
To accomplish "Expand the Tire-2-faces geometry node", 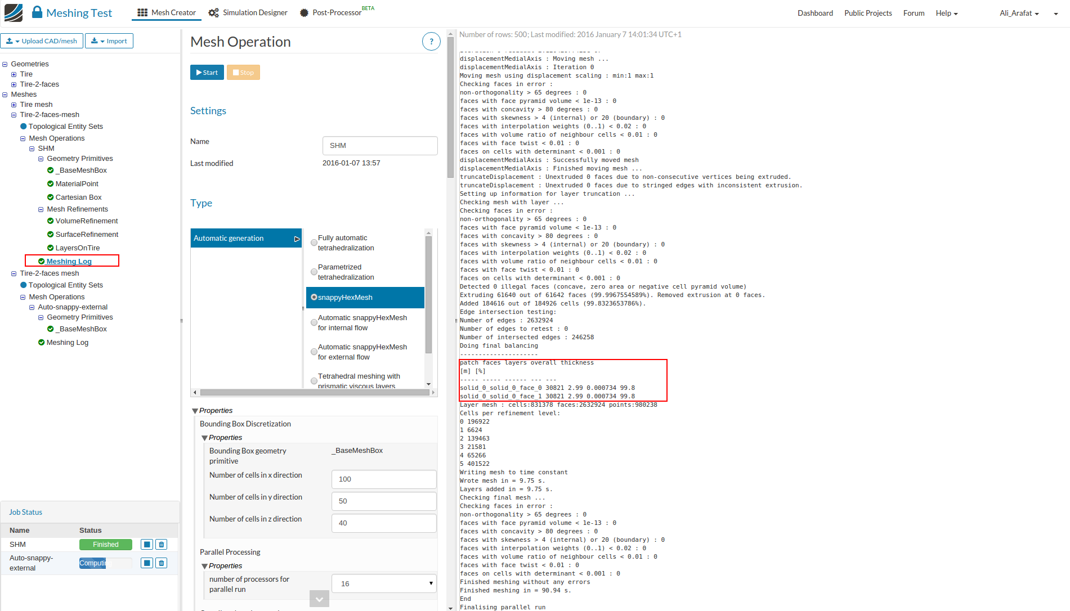I will click(x=14, y=84).
